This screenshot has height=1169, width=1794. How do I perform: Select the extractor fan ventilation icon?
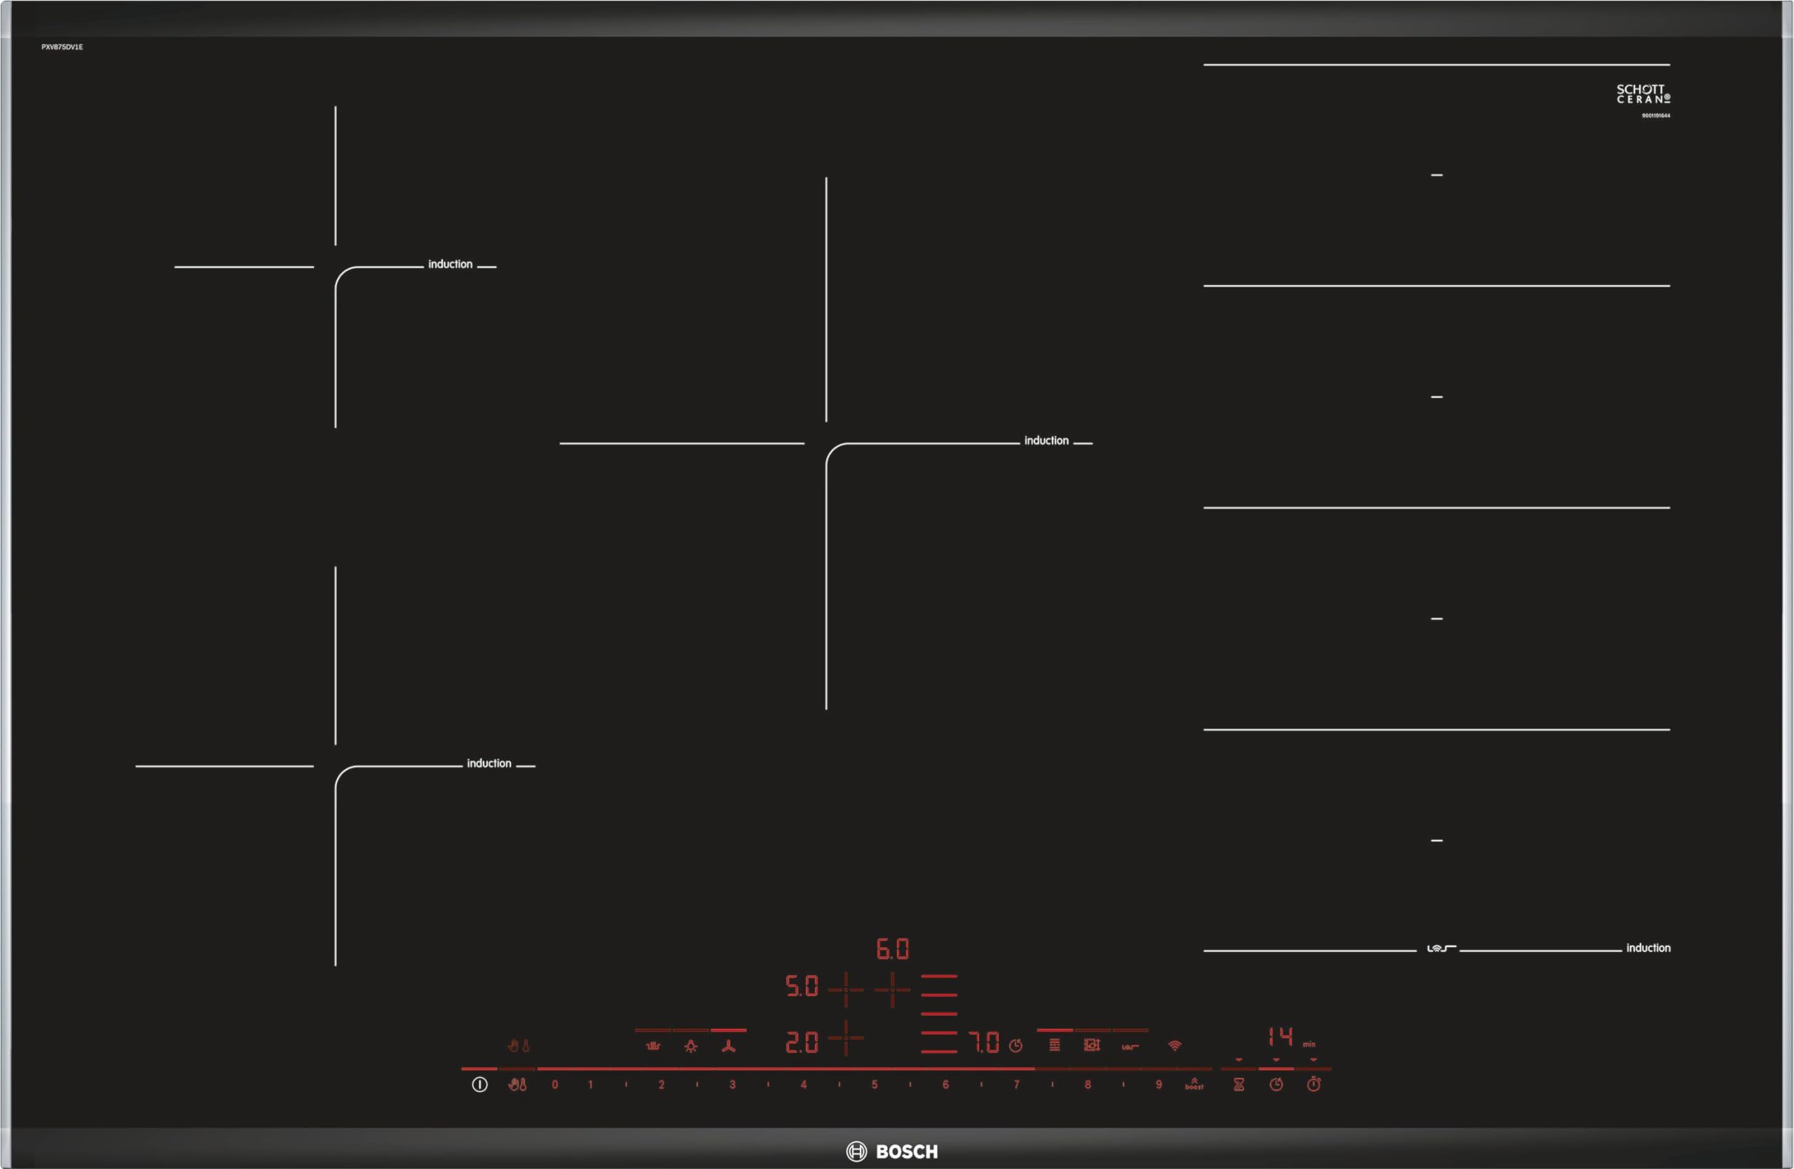click(728, 1046)
